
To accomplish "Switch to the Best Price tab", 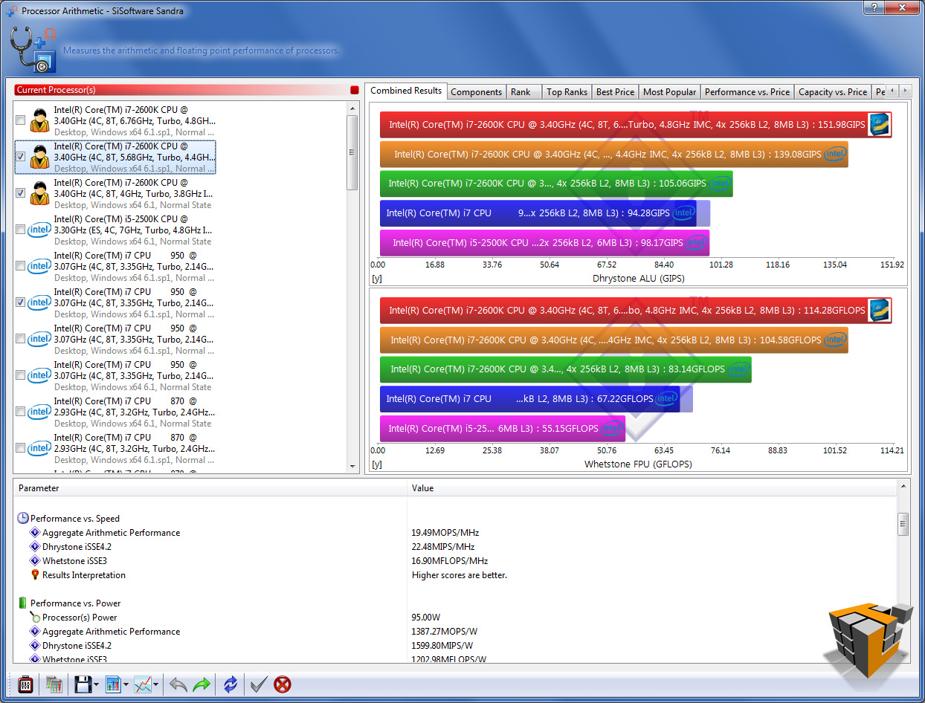I will [616, 92].
